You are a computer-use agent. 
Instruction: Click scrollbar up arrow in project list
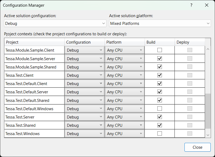coord(208,49)
